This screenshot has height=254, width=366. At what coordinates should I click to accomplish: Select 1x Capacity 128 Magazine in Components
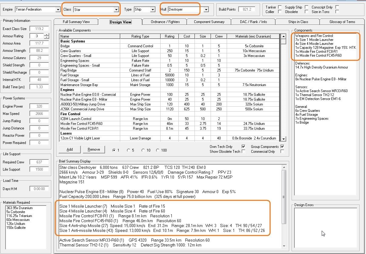tap(325, 48)
